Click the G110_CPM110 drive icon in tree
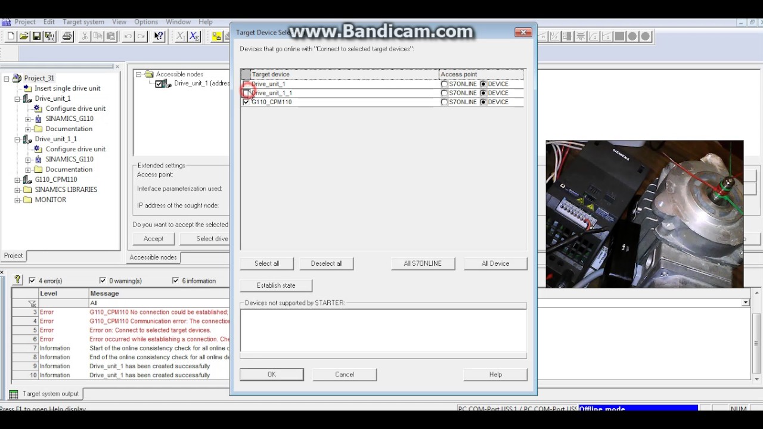 (27, 179)
